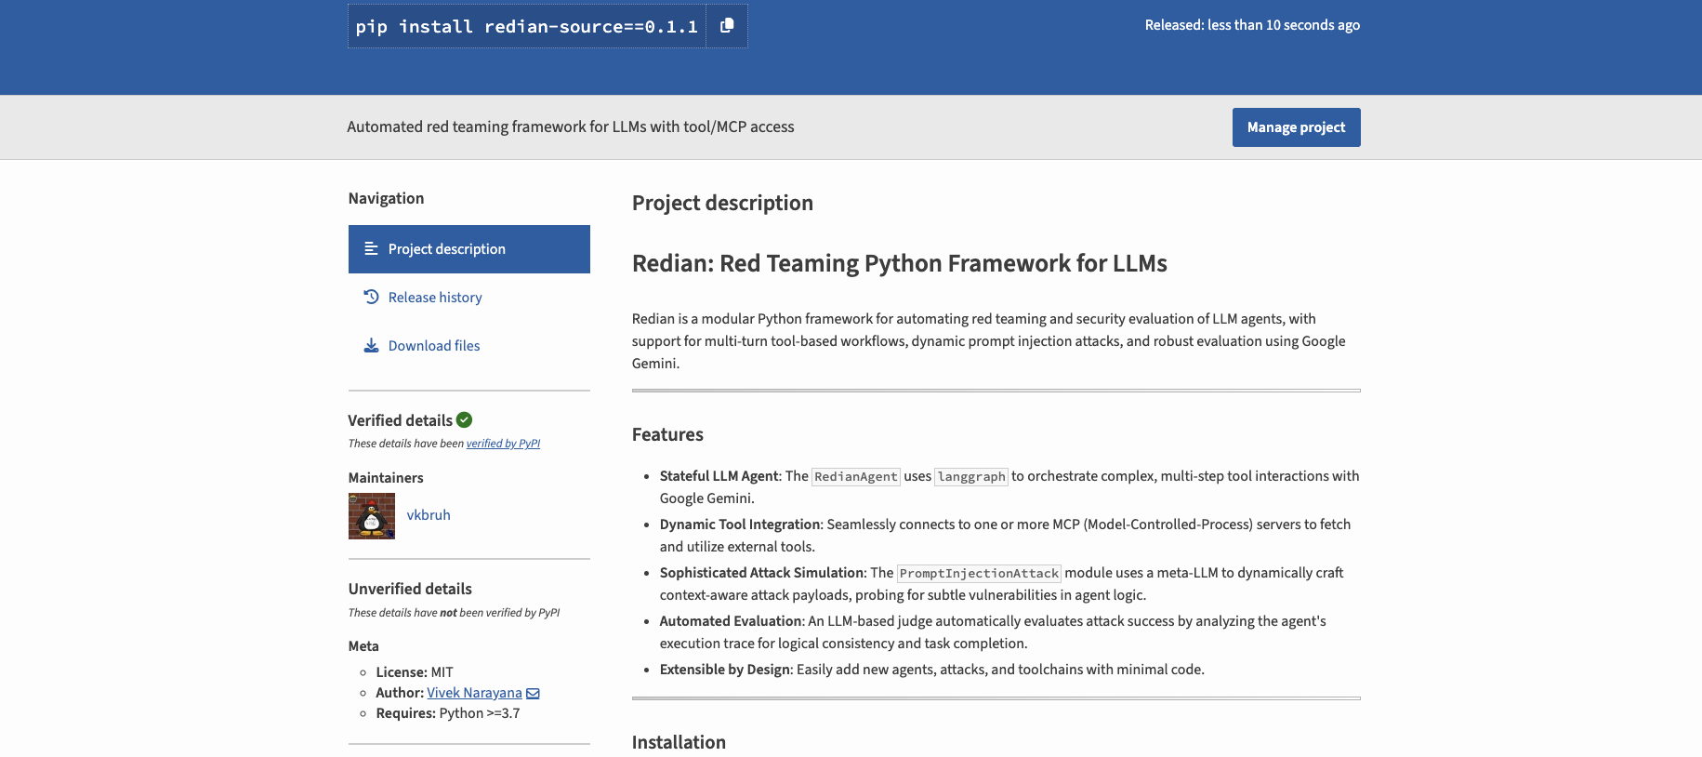The height and width of the screenshot is (757, 1702).
Task: Click the Project description lines icon
Action: click(371, 248)
